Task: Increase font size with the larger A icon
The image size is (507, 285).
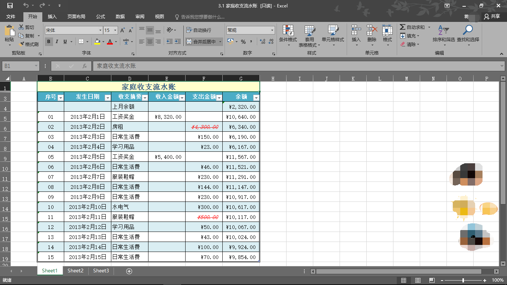Action: (122, 30)
